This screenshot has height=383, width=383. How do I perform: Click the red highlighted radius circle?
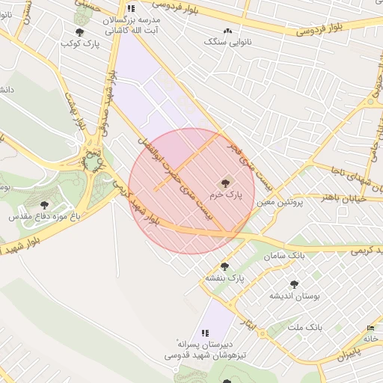point(191,191)
